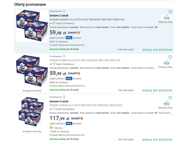Add the 117,99 zł offer to cart
The height and width of the screenshot is (143, 190).
pos(157,140)
